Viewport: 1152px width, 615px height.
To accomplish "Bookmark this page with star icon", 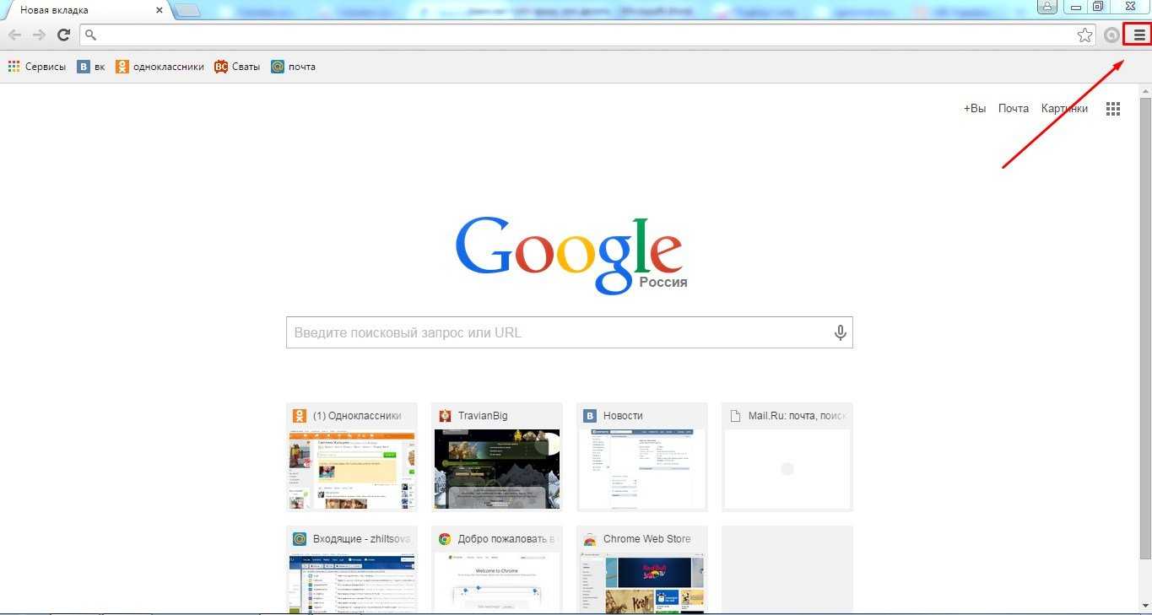I will click(x=1084, y=35).
